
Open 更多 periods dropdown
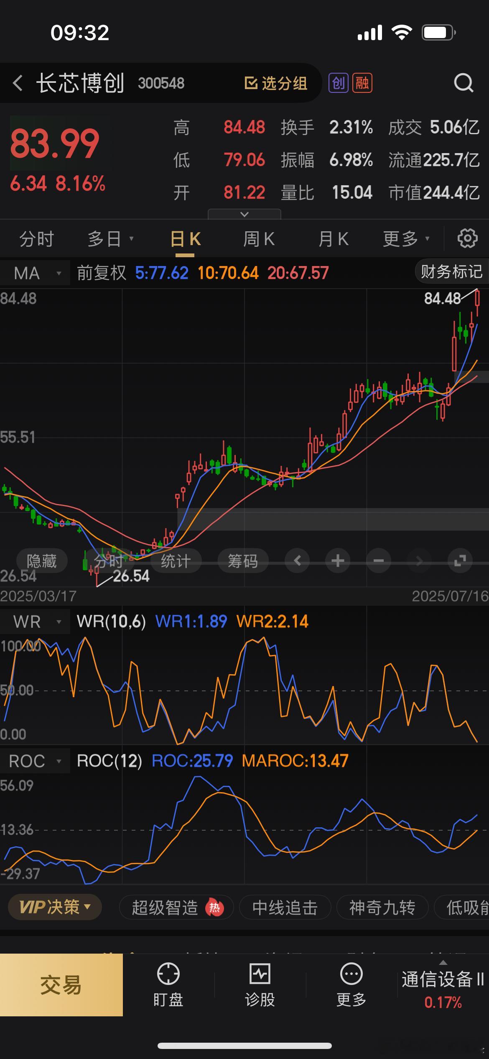click(x=406, y=239)
